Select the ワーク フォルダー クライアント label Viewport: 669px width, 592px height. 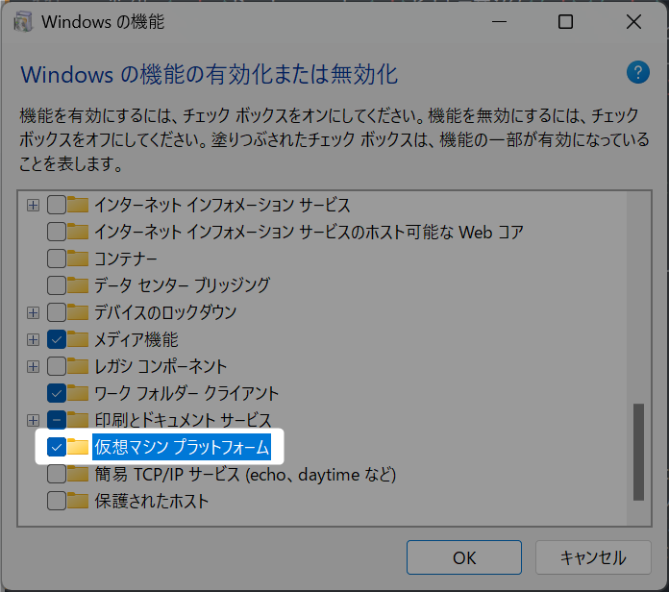(186, 393)
